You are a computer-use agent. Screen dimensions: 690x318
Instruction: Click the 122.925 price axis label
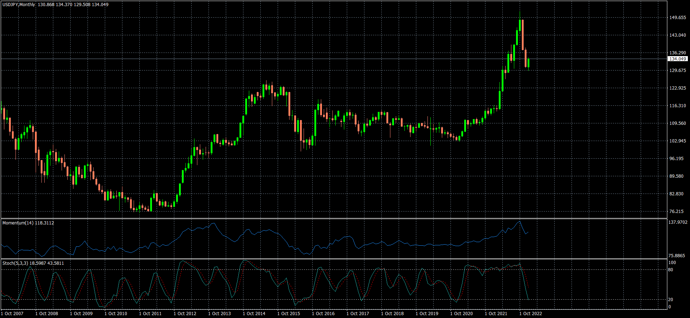click(678, 88)
